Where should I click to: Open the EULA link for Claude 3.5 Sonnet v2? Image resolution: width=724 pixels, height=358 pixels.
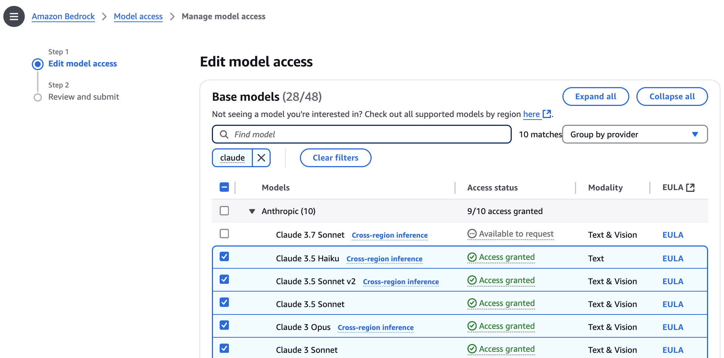point(673,282)
